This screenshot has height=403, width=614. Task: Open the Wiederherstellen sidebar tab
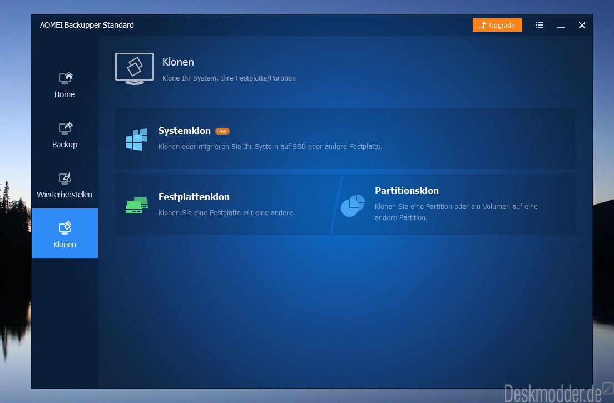tap(65, 185)
